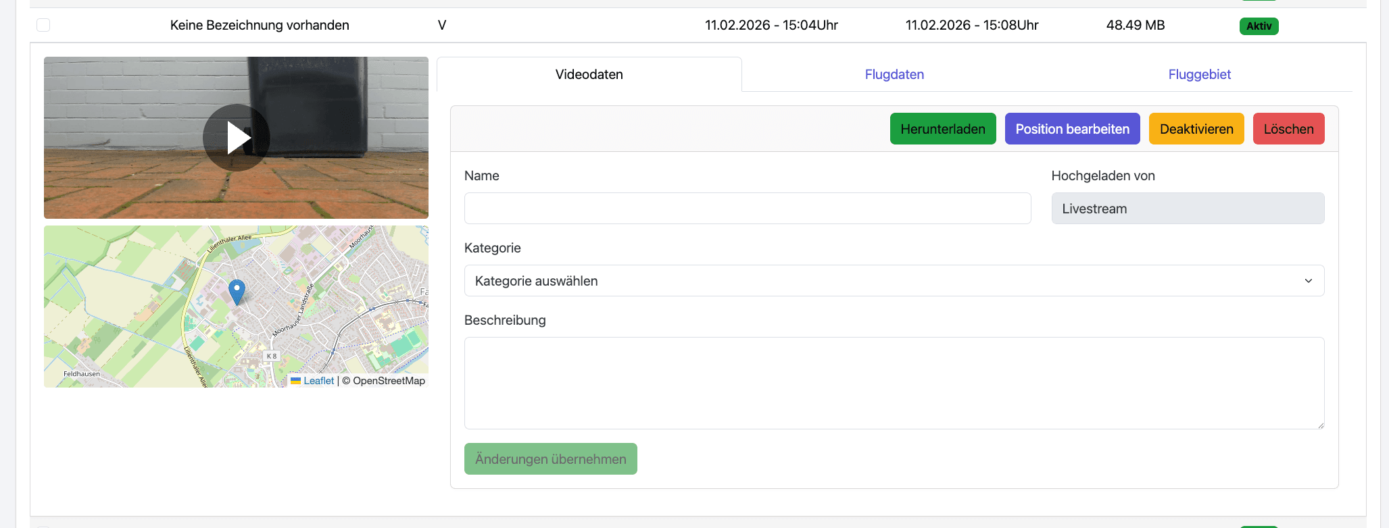The height and width of the screenshot is (528, 1389).
Task: Tick the checkbox for the video row
Action: 43,25
